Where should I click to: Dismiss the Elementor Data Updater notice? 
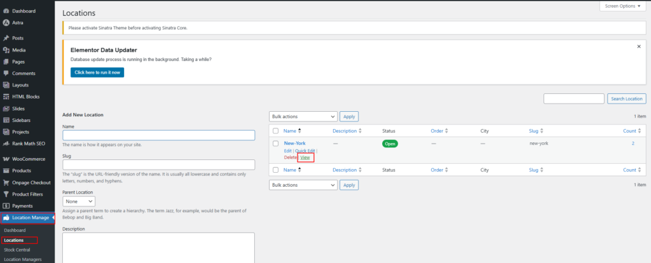(638, 46)
